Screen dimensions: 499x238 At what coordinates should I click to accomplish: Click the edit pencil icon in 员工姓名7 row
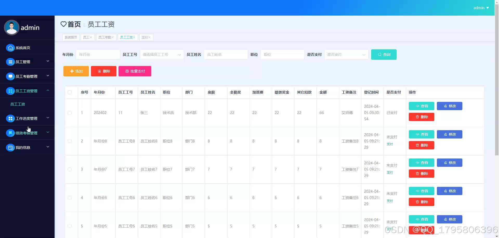point(445,163)
